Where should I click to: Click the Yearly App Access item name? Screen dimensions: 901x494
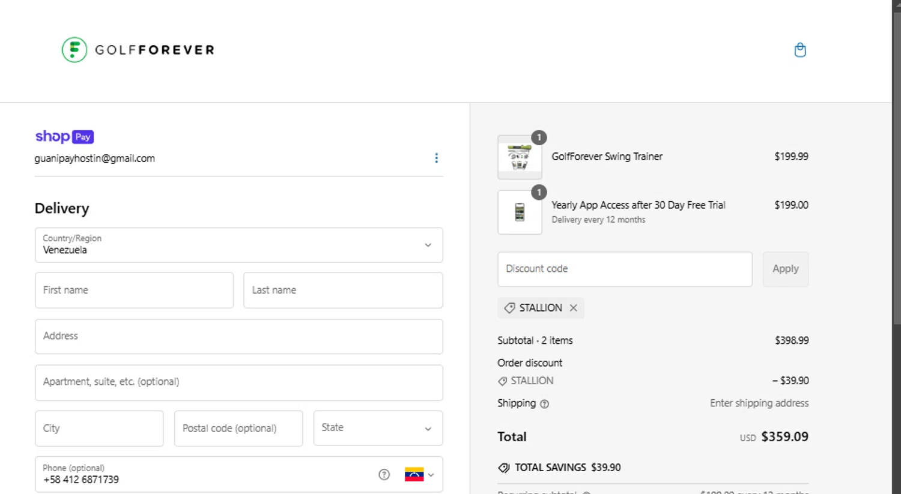click(639, 205)
